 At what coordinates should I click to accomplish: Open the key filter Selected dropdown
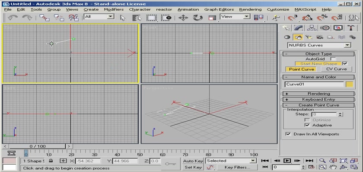[x=253, y=161]
